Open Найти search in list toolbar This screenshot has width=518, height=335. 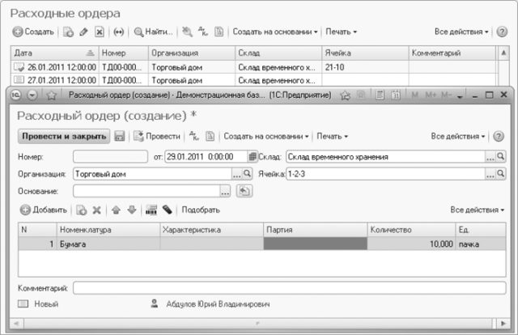(153, 32)
